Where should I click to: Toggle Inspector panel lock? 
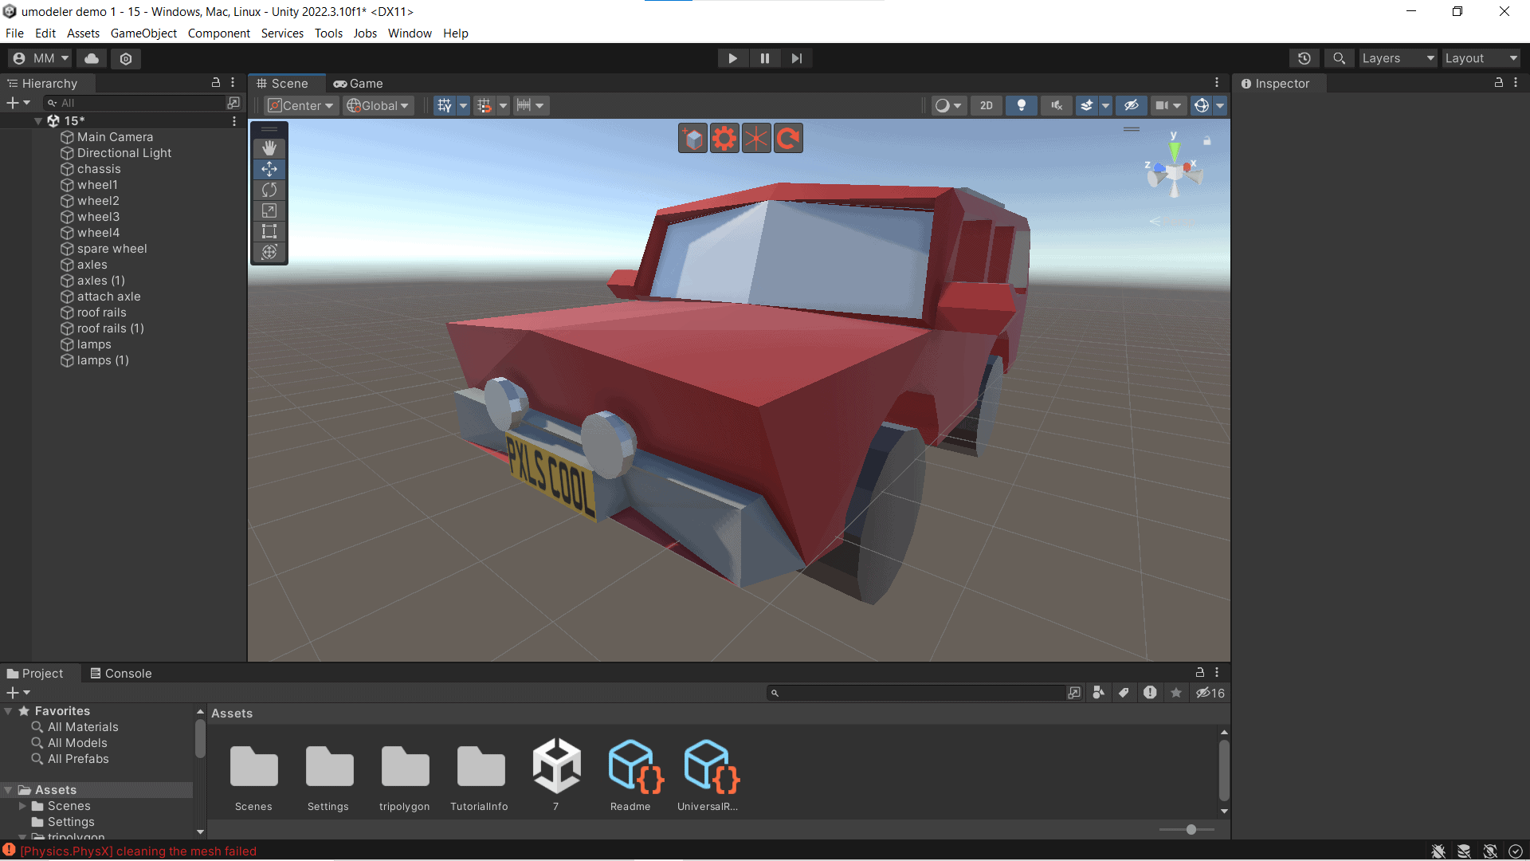pyautogui.click(x=1498, y=83)
